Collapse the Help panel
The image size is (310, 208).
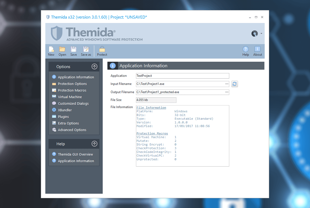94,144
